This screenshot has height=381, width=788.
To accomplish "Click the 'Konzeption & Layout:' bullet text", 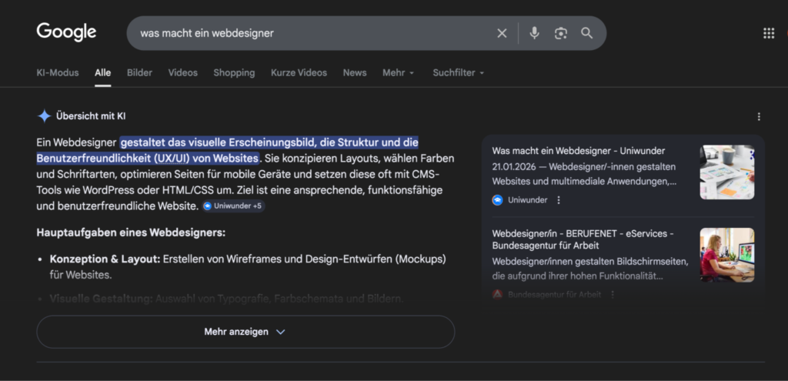I will (x=105, y=259).
